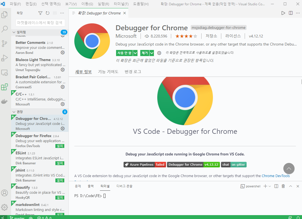Collapse the installed extensions section
Image resolution: width=302 pixels, height=219 pixels.
[x=14, y=32]
